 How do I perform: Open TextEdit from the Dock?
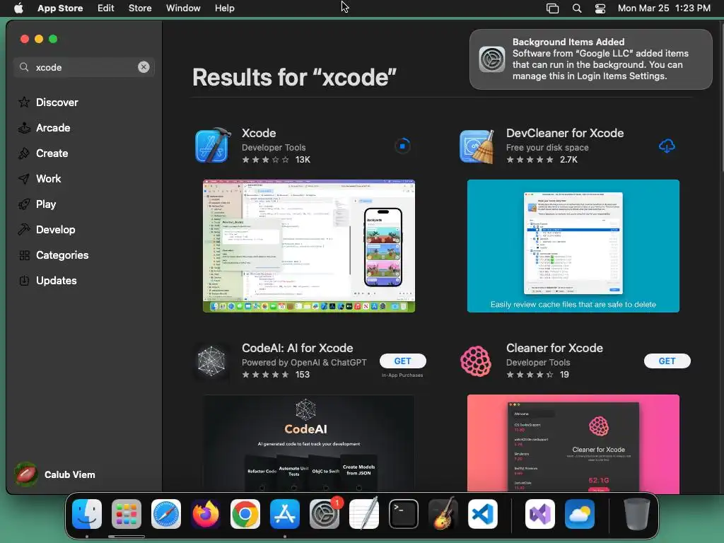364,514
